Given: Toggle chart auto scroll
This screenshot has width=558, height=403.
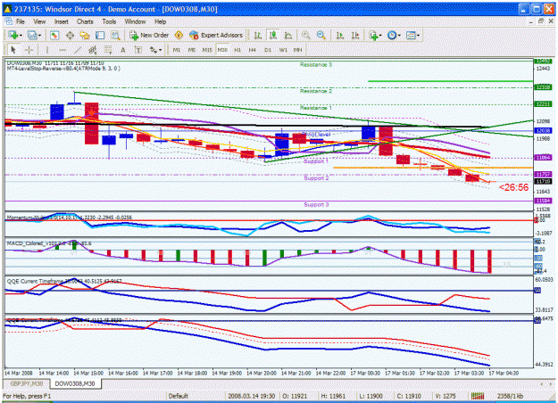Looking at the screenshot, I should point(340,35).
